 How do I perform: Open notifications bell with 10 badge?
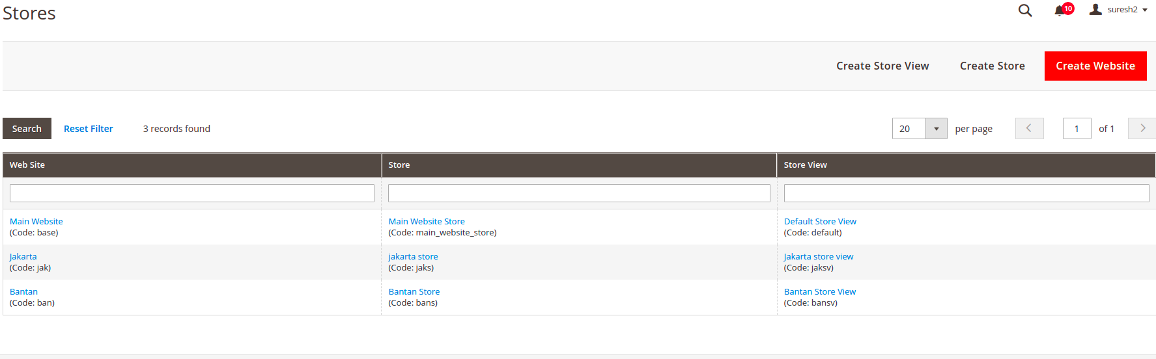[1060, 10]
